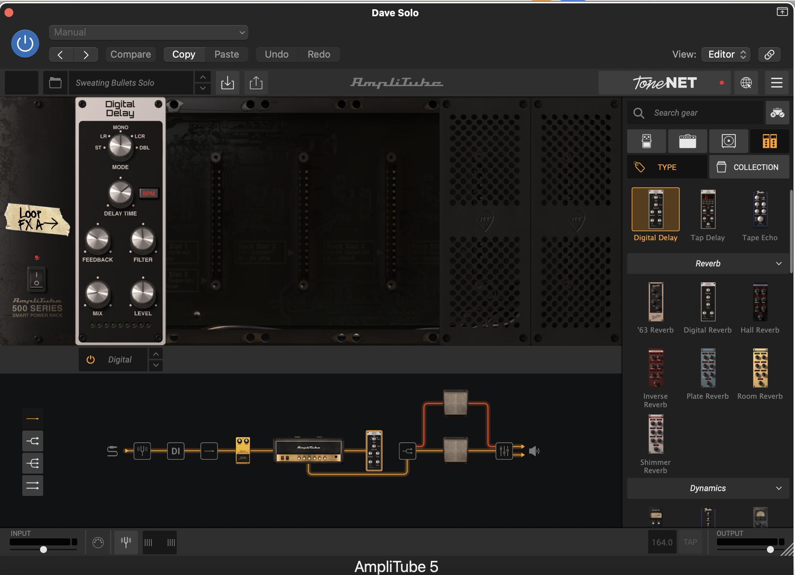This screenshot has height=575, width=795.
Task: Select the Hall Reverb gear
Action: 760,302
